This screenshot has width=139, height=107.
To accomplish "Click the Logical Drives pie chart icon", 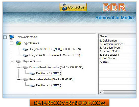I will coord(18,43).
